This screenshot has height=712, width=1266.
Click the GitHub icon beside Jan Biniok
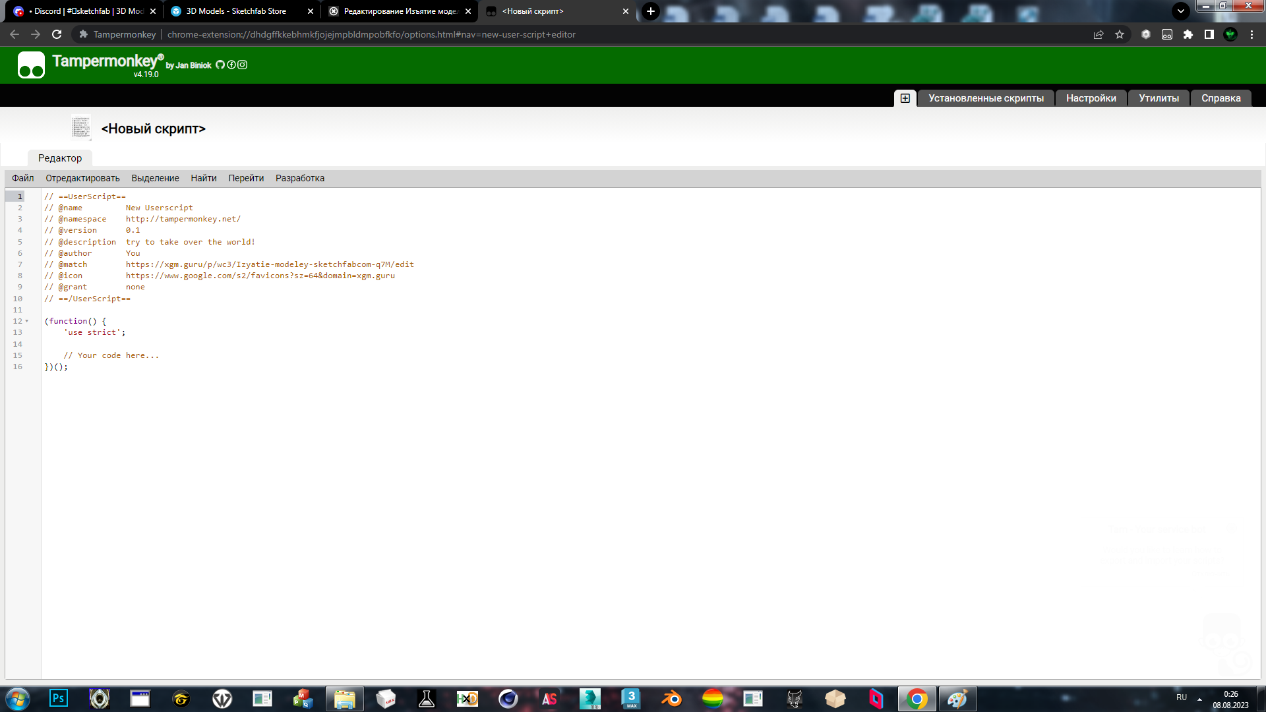pyautogui.click(x=220, y=65)
